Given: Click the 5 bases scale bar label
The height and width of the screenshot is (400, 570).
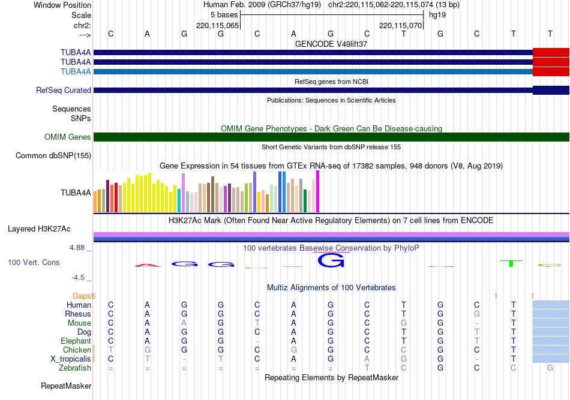Looking at the screenshot, I should pyautogui.click(x=224, y=15).
